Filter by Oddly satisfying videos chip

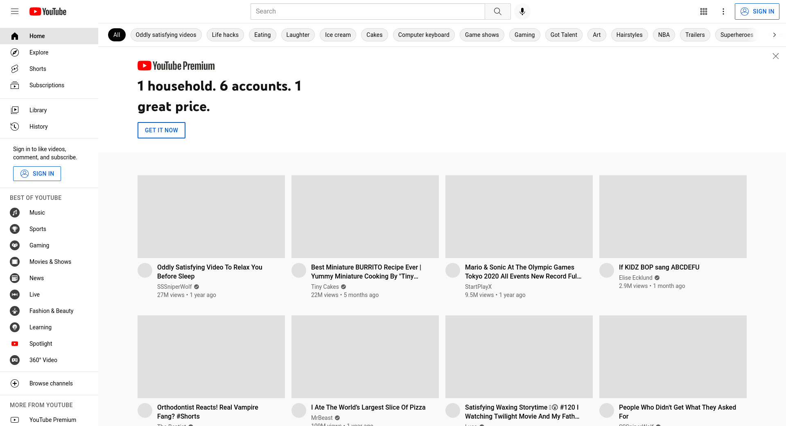click(x=166, y=35)
